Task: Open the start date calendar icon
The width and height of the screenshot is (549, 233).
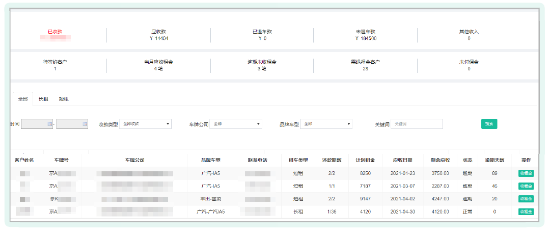Action: tap(49, 124)
